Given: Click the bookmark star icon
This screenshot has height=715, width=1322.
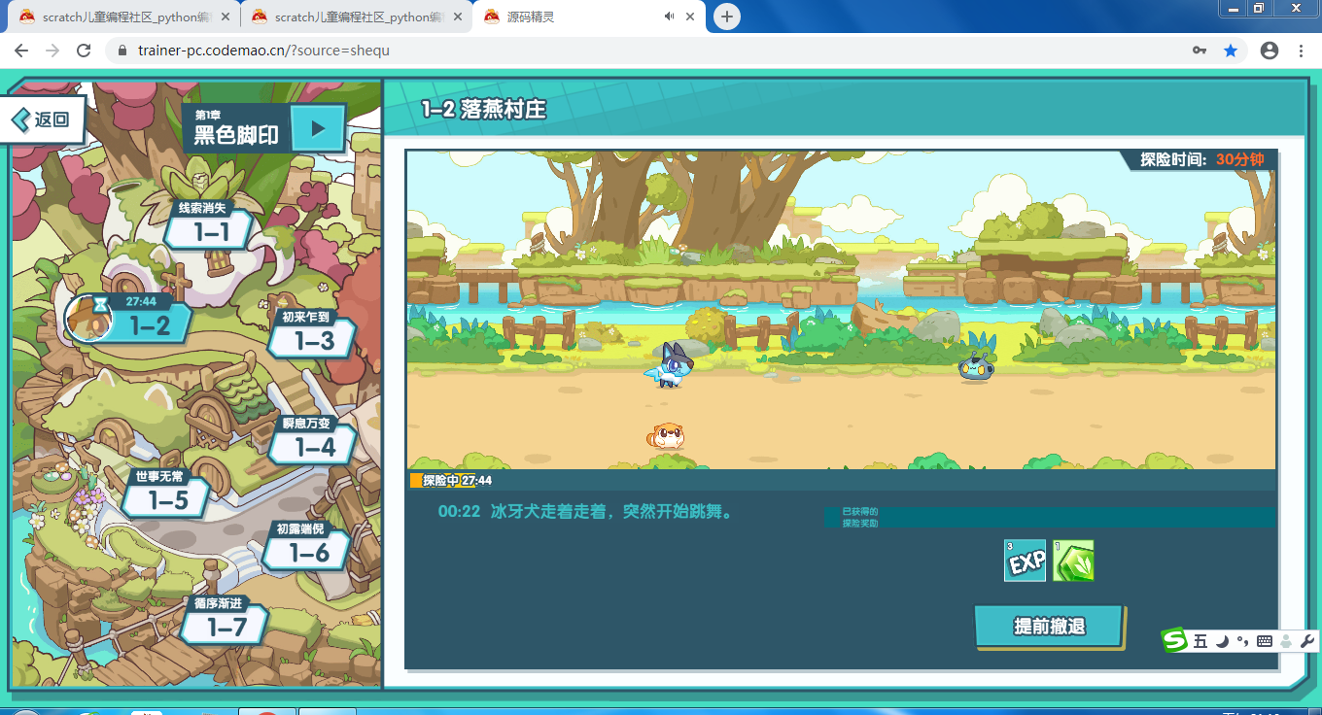Looking at the screenshot, I should 1231,51.
